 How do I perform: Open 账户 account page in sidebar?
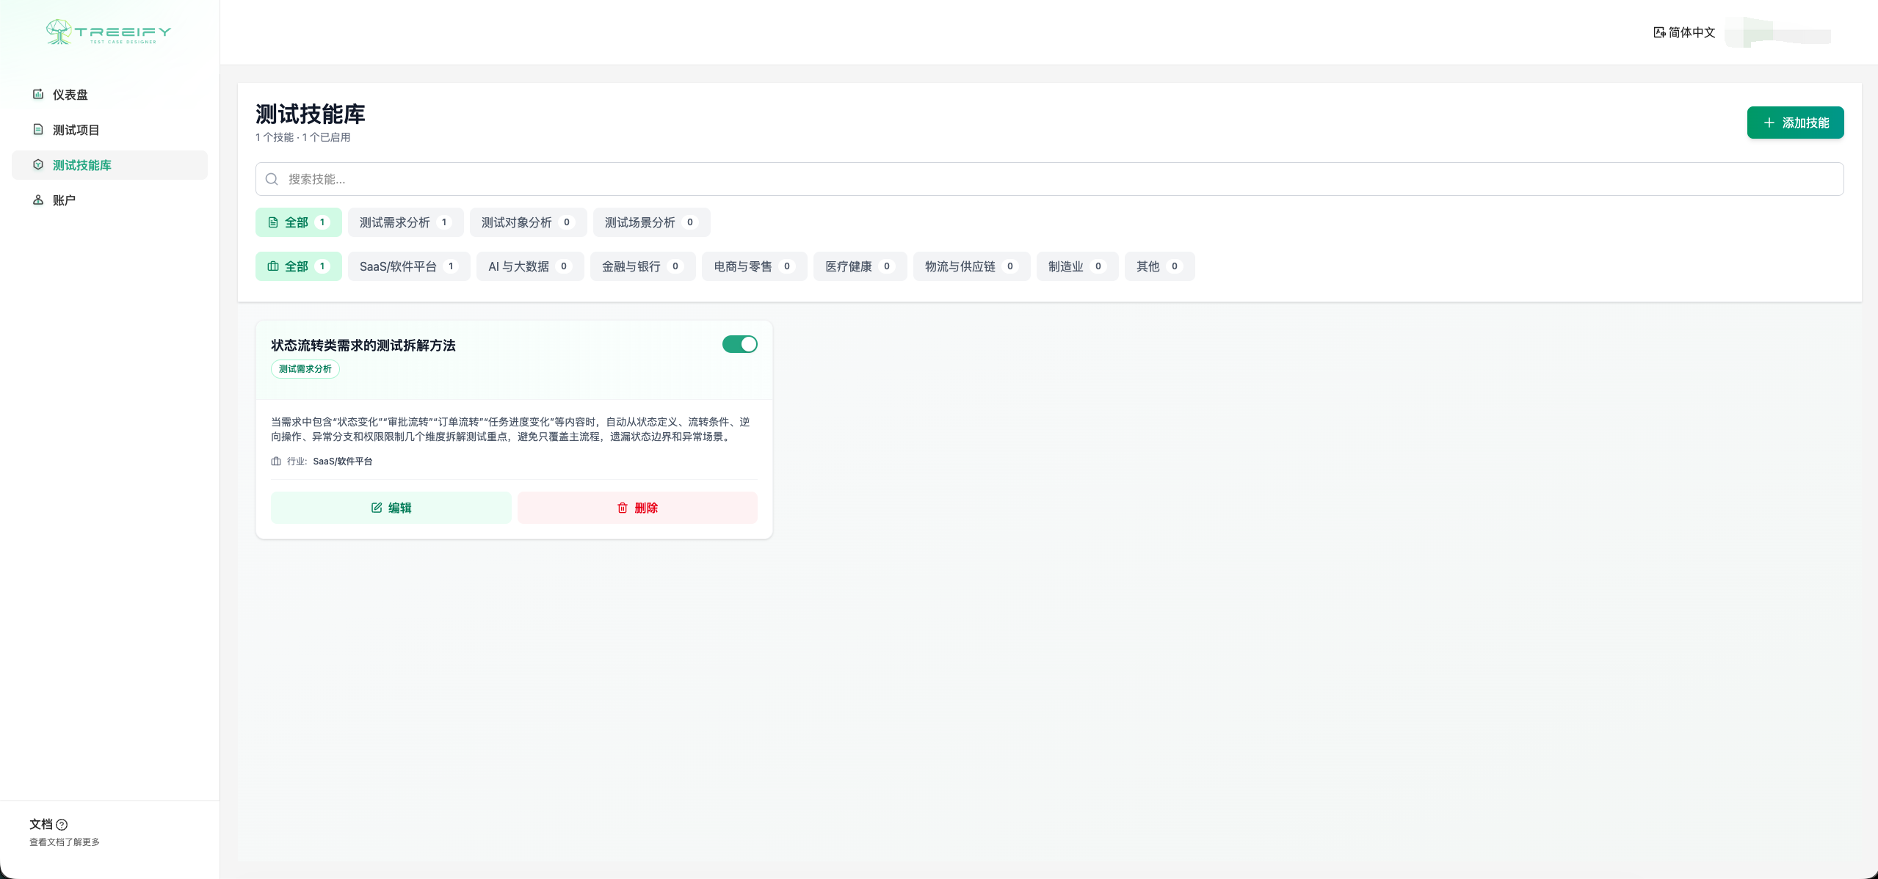coord(64,200)
